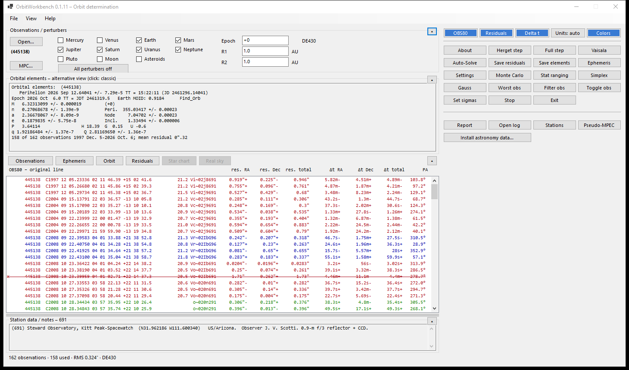Collapse the Orbital elements panel
The image size is (629, 370).
click(432, 80)
